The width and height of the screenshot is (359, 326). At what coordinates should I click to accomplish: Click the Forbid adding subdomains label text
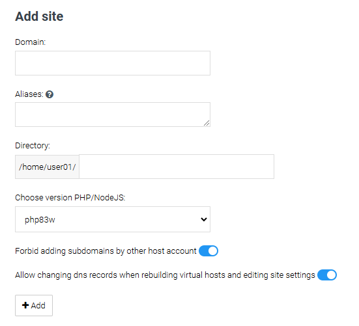[x=106, y=251]
